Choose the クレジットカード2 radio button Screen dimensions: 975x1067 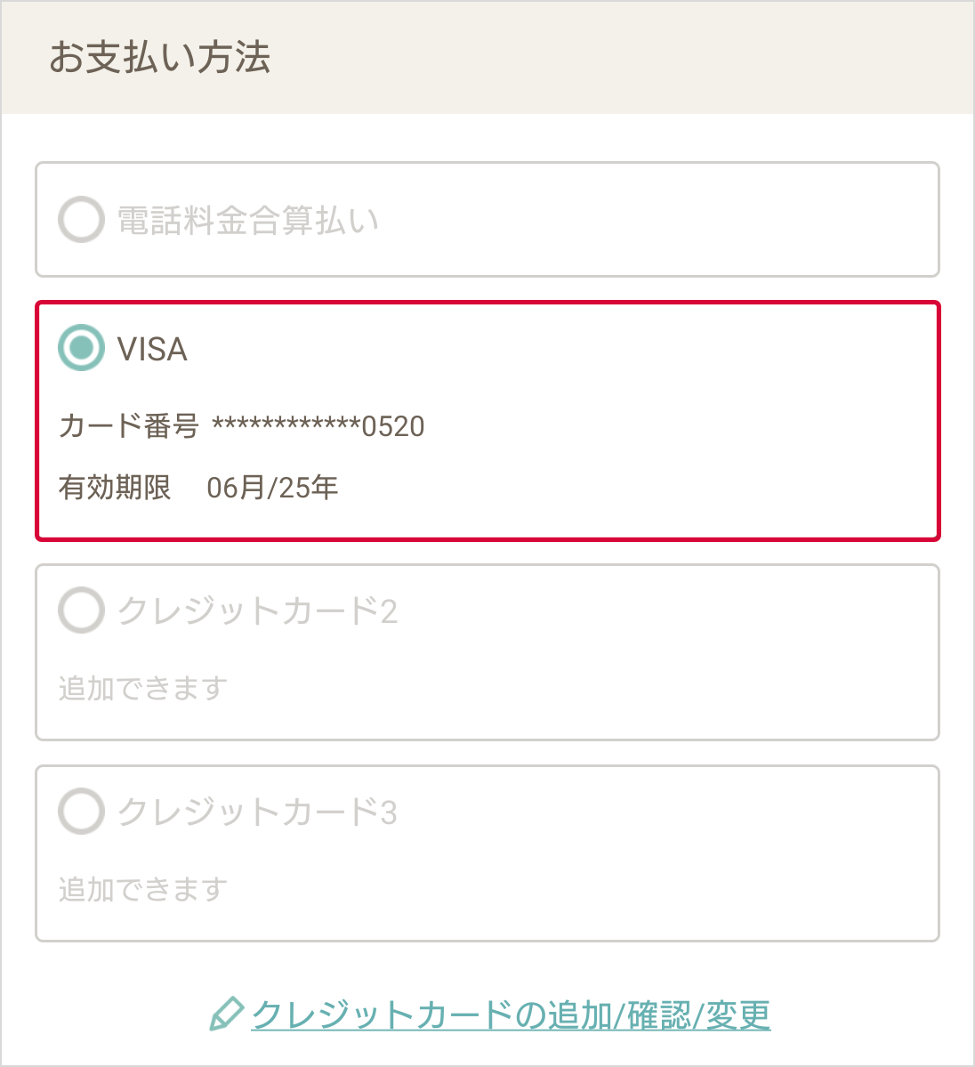click(x=81, y=610)
